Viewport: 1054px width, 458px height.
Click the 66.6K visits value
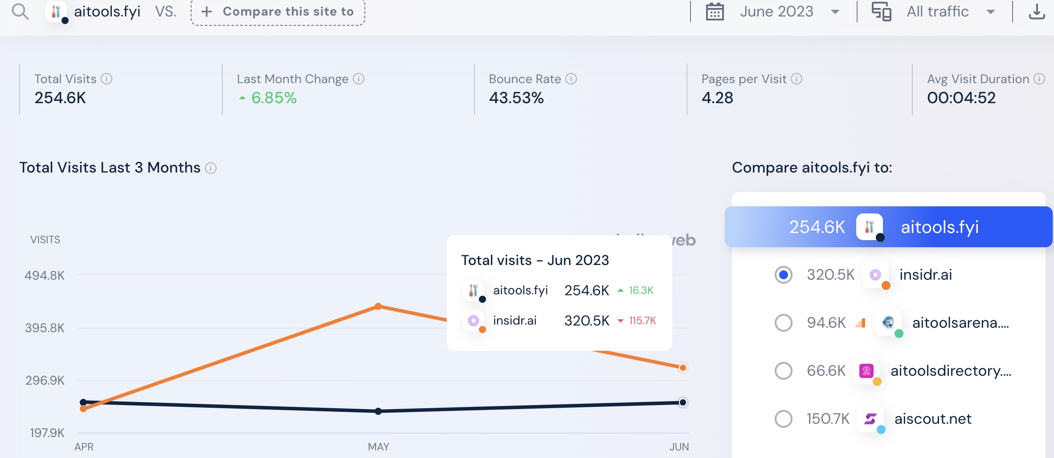[826, 371]
